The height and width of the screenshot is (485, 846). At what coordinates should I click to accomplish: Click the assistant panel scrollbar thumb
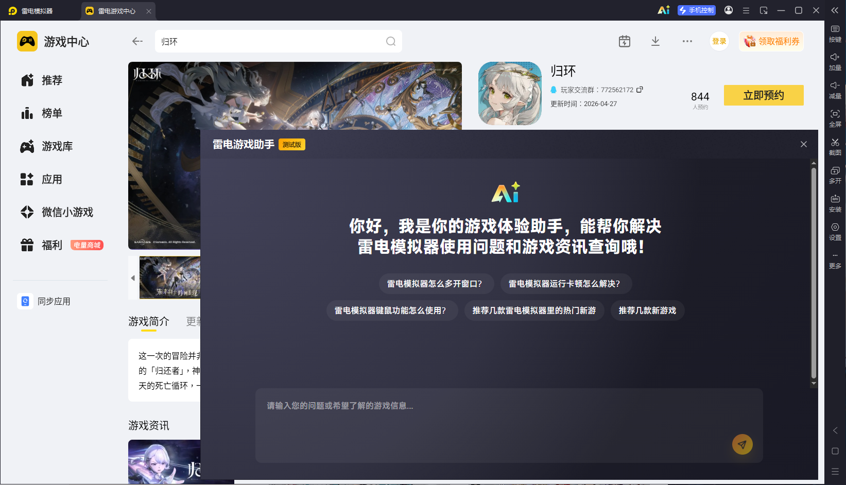(814, 273)
